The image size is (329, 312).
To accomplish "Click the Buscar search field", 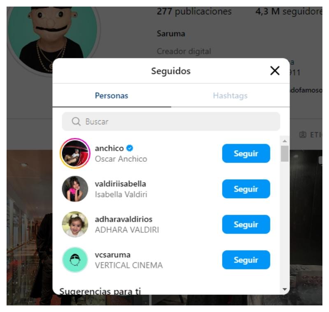I will [x=171, y=122].
